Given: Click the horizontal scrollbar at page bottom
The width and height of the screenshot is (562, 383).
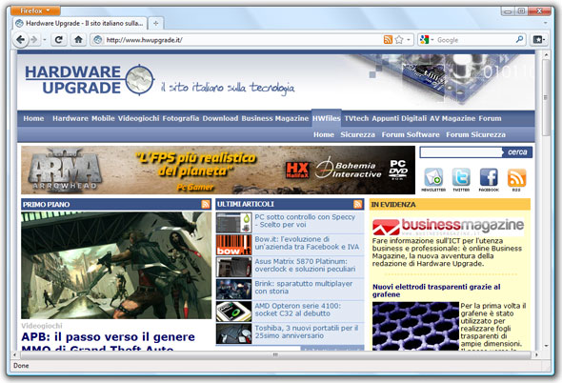Looking at the screenshot, I should [x=275, y=354].
